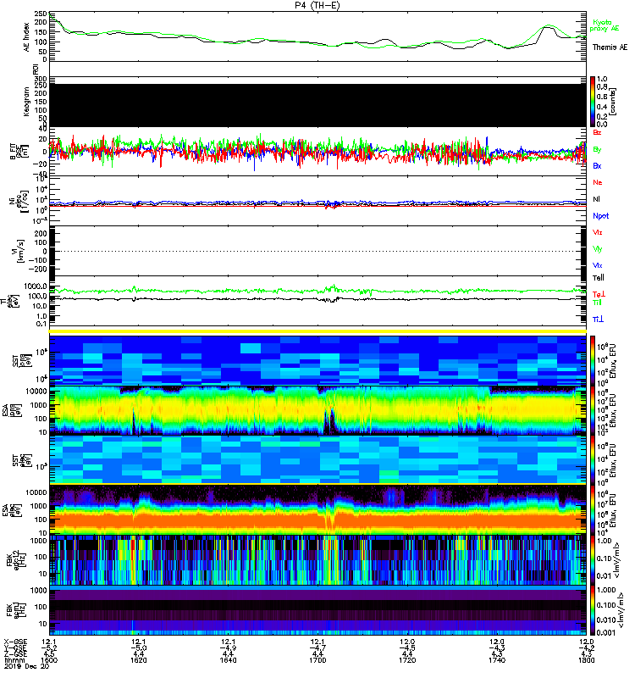Click the Vi velocity panel's dotted zero line
635x678 pixels.
point(317,251)
